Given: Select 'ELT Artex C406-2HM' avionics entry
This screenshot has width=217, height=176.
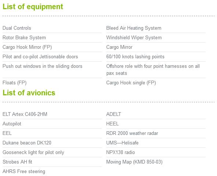Looking at the screenshot, I should [x=25, y=114].
